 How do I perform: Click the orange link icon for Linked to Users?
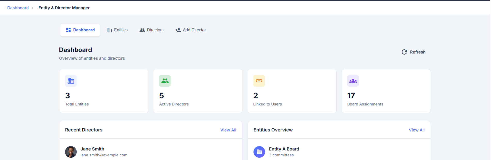[x=259, y=81]
